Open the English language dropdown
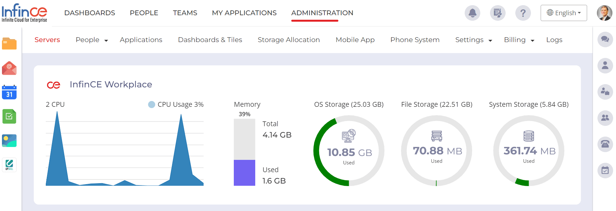The height and width of the screenshot is (211, 616). [x=564, y=13]
